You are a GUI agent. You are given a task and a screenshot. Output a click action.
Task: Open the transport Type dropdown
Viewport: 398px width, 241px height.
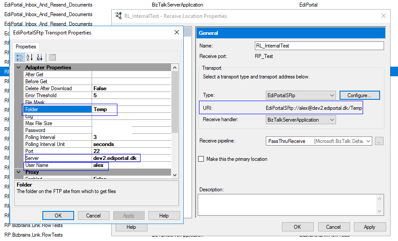(331, 95)
